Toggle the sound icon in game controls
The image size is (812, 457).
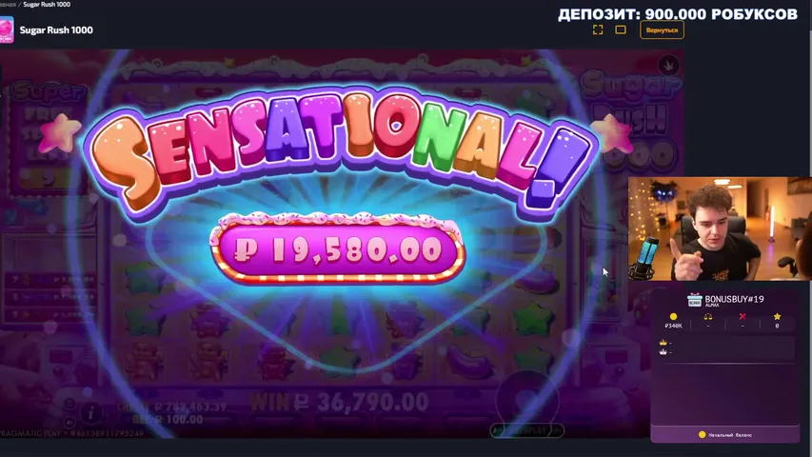pyautogui.click(x=69, y=423)
